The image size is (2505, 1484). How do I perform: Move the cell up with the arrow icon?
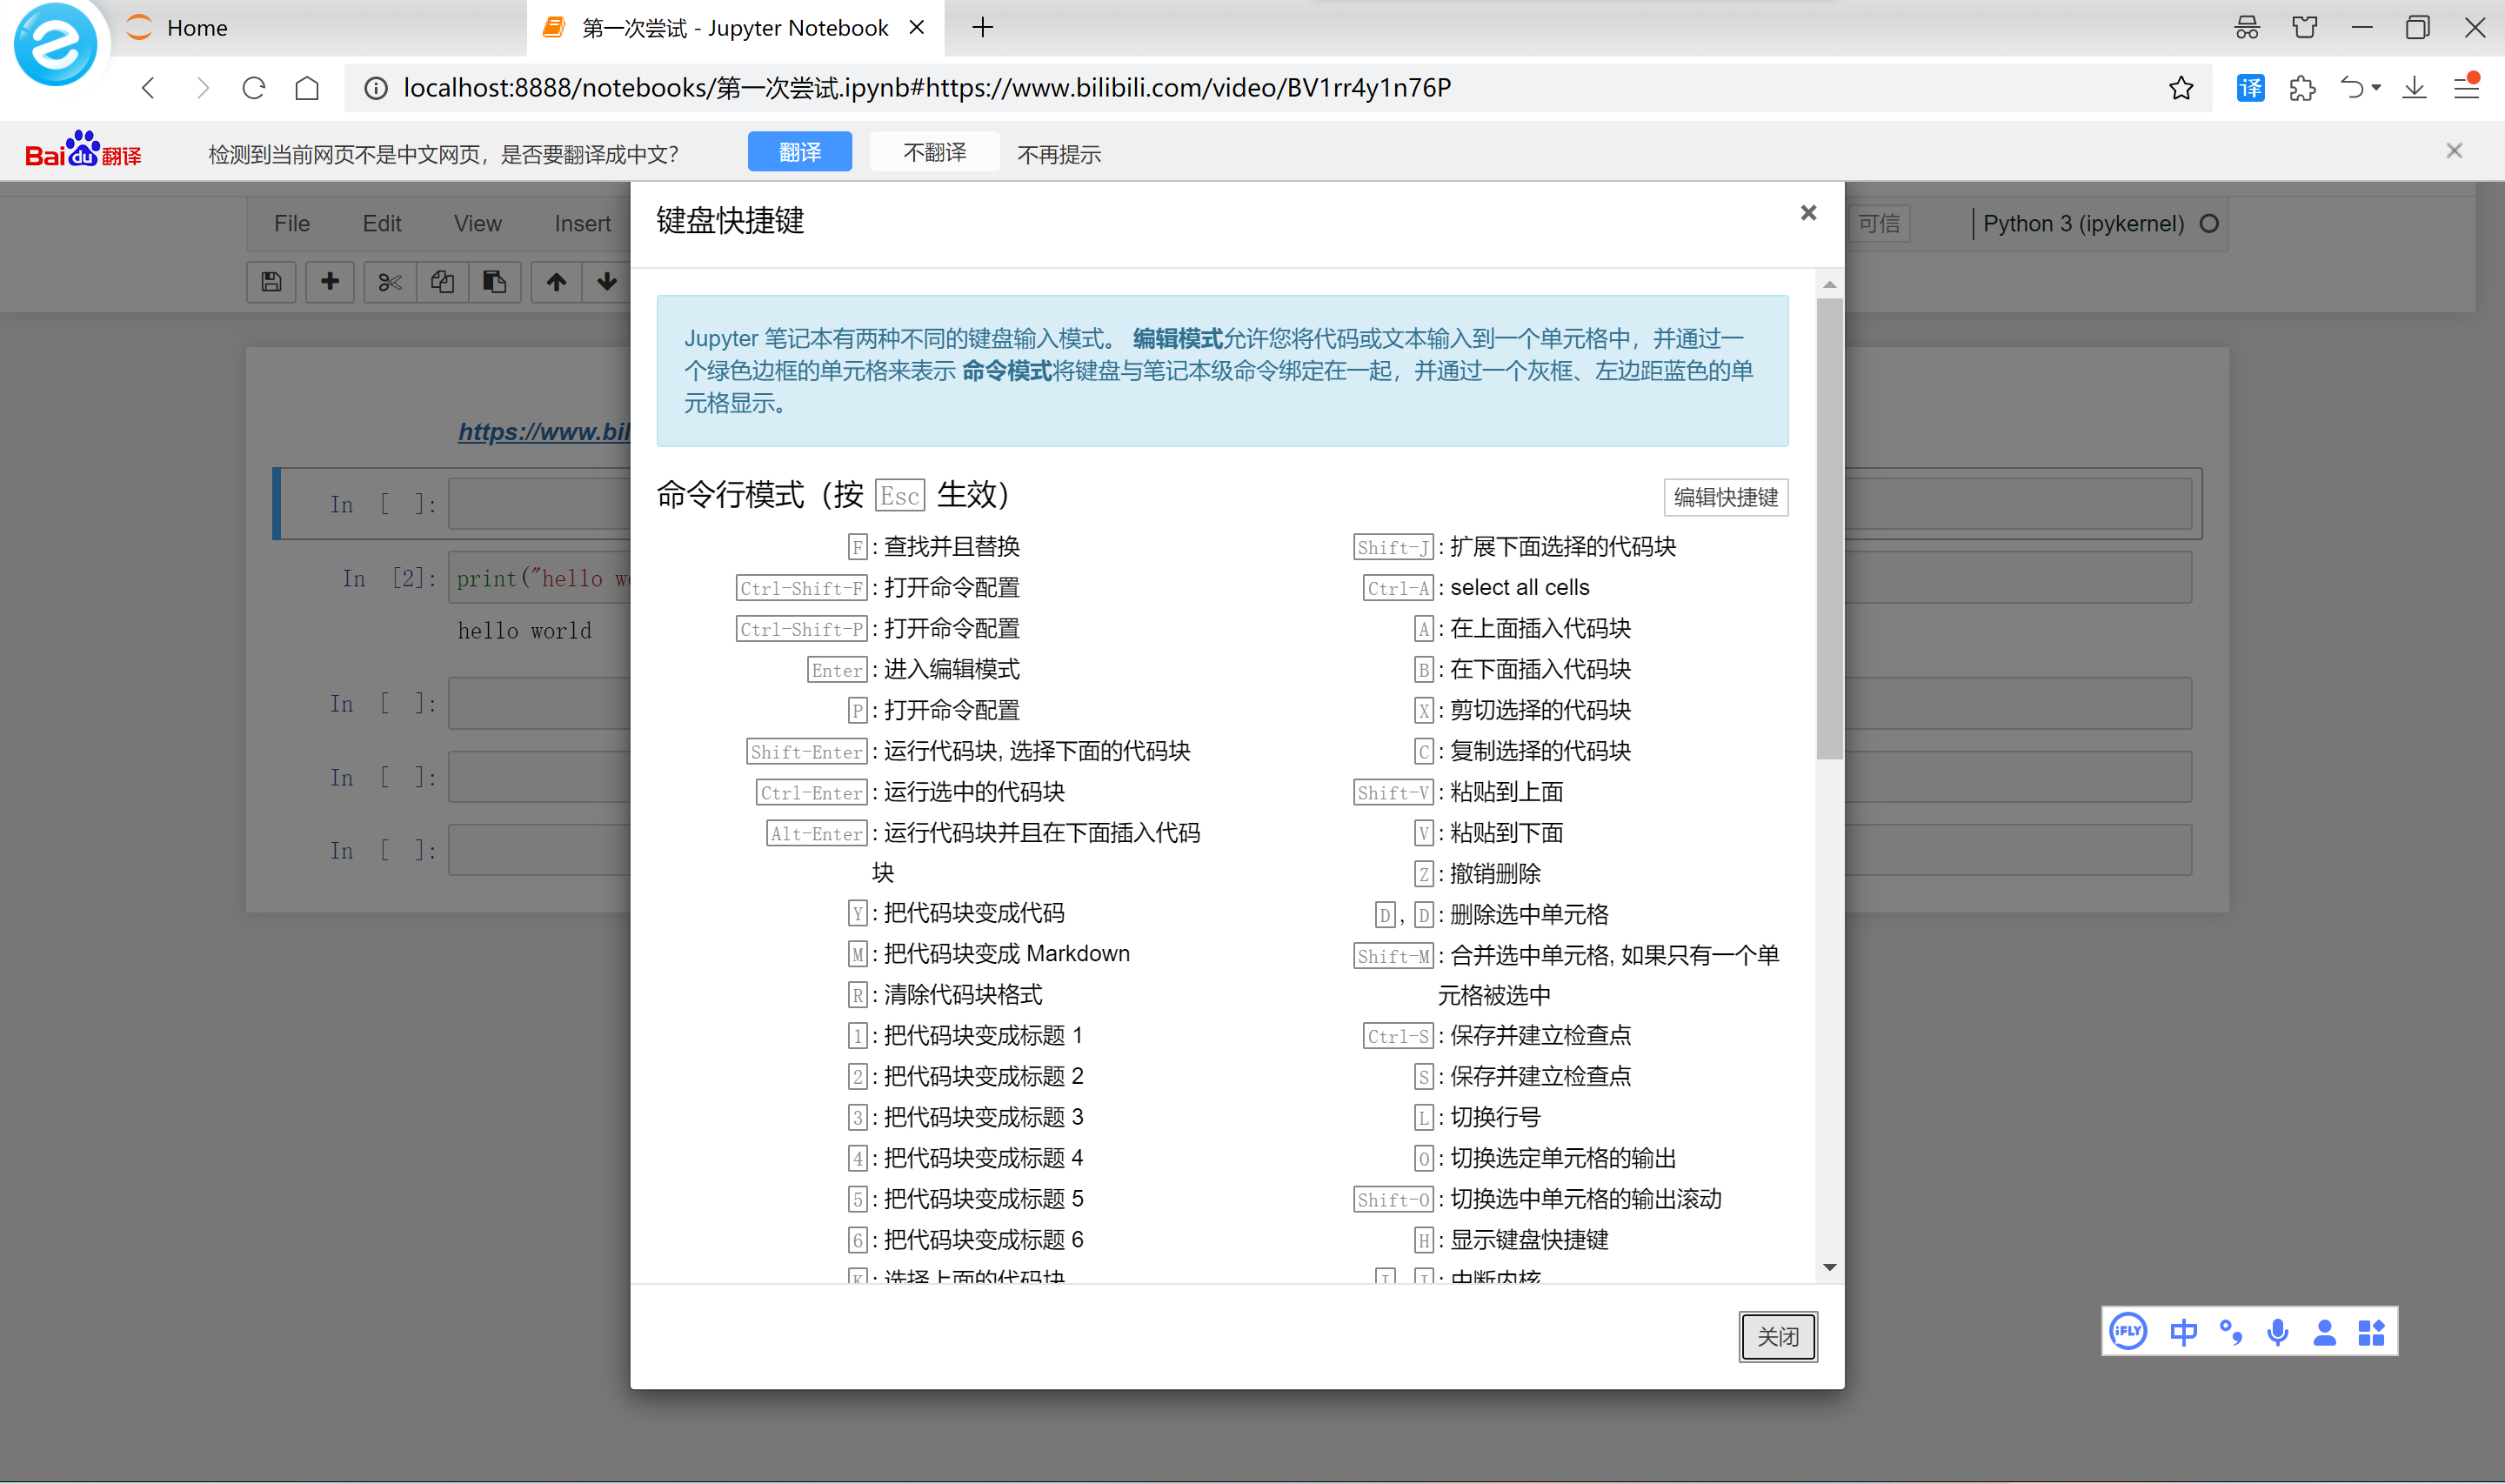point(557,283)
